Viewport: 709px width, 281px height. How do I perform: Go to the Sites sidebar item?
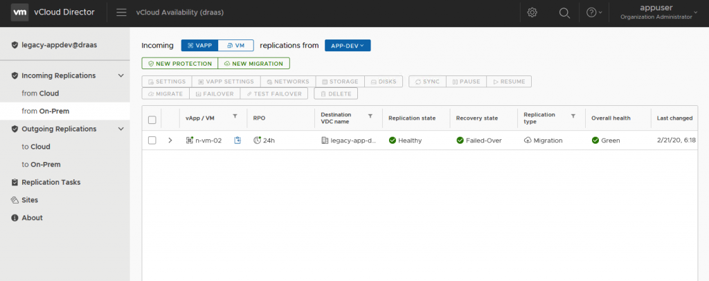pos(30,200)
